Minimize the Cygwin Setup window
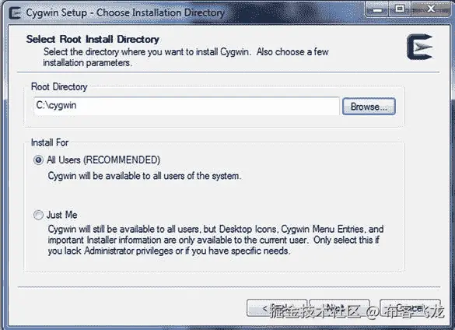This screenshot has height=330, width=455. [x=377, y=10]
